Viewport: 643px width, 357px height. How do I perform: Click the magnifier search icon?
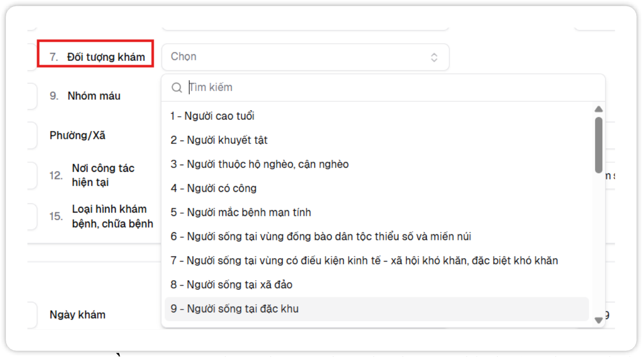click(x=177, y=88)
